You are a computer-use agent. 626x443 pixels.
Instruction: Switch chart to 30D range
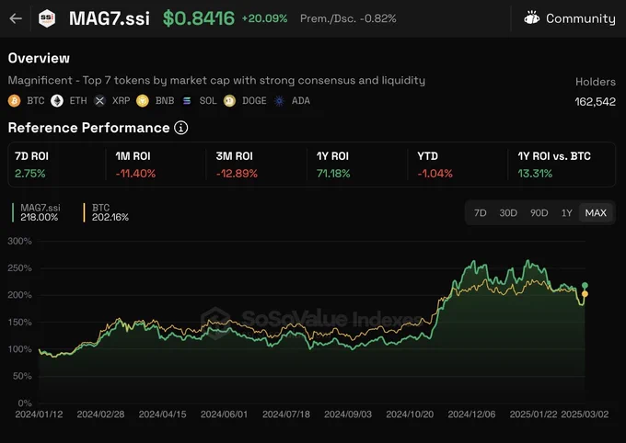click(508, 213)
